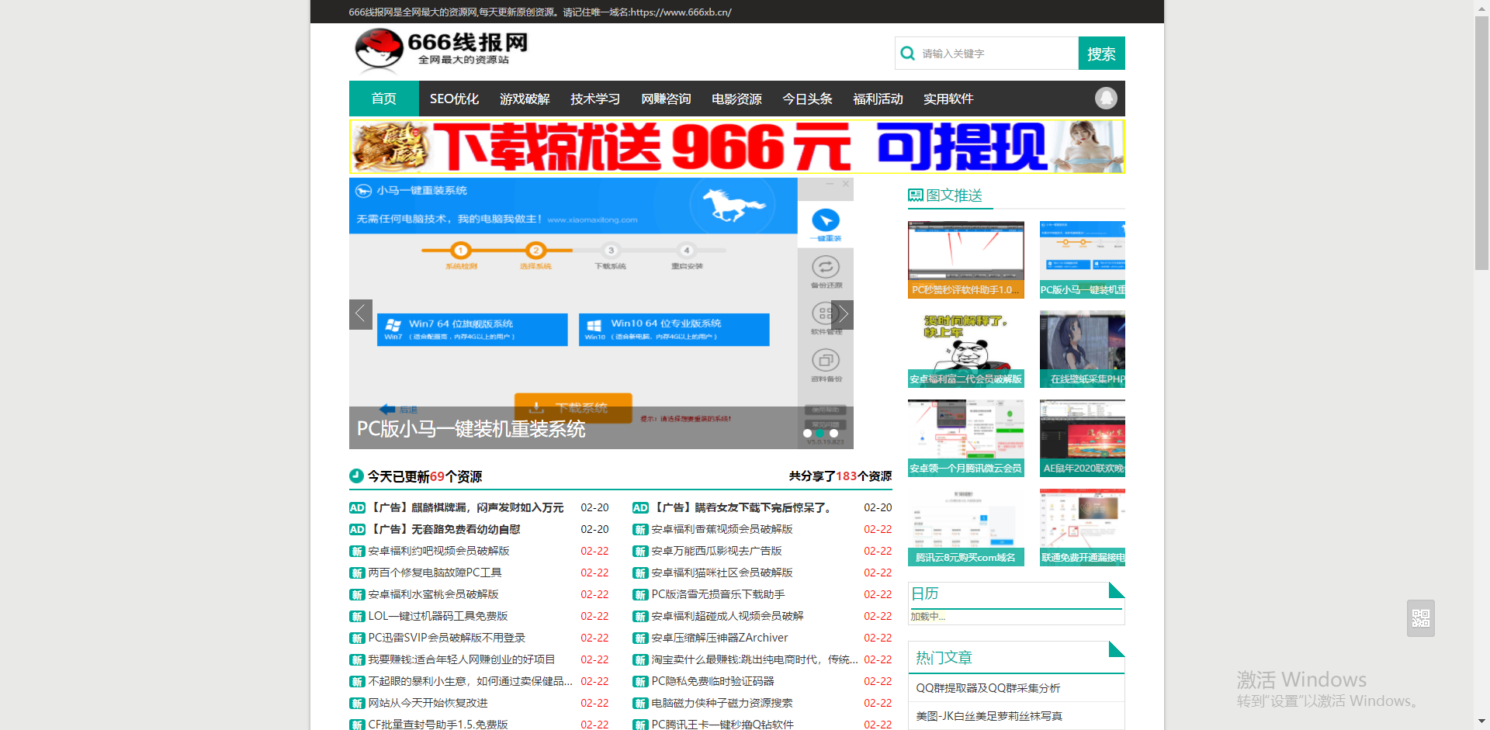This screenshot has width=1490, height=730.
Task: Click the notification bell icon in the navigation bar
Action: click(1105, 99)
